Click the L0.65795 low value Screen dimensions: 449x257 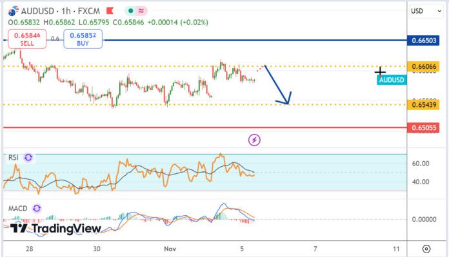[x=94, y=23]
